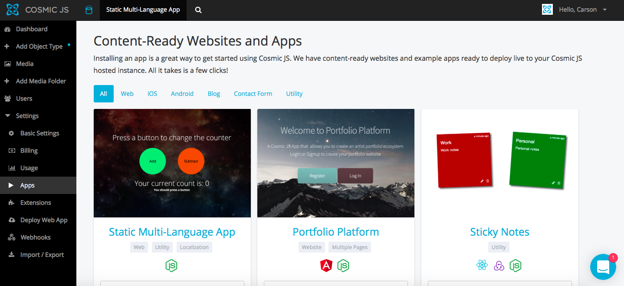Viewport: 624px width, 286px height.
Task: Filter apps by Blog
Action: coord(214,94)
